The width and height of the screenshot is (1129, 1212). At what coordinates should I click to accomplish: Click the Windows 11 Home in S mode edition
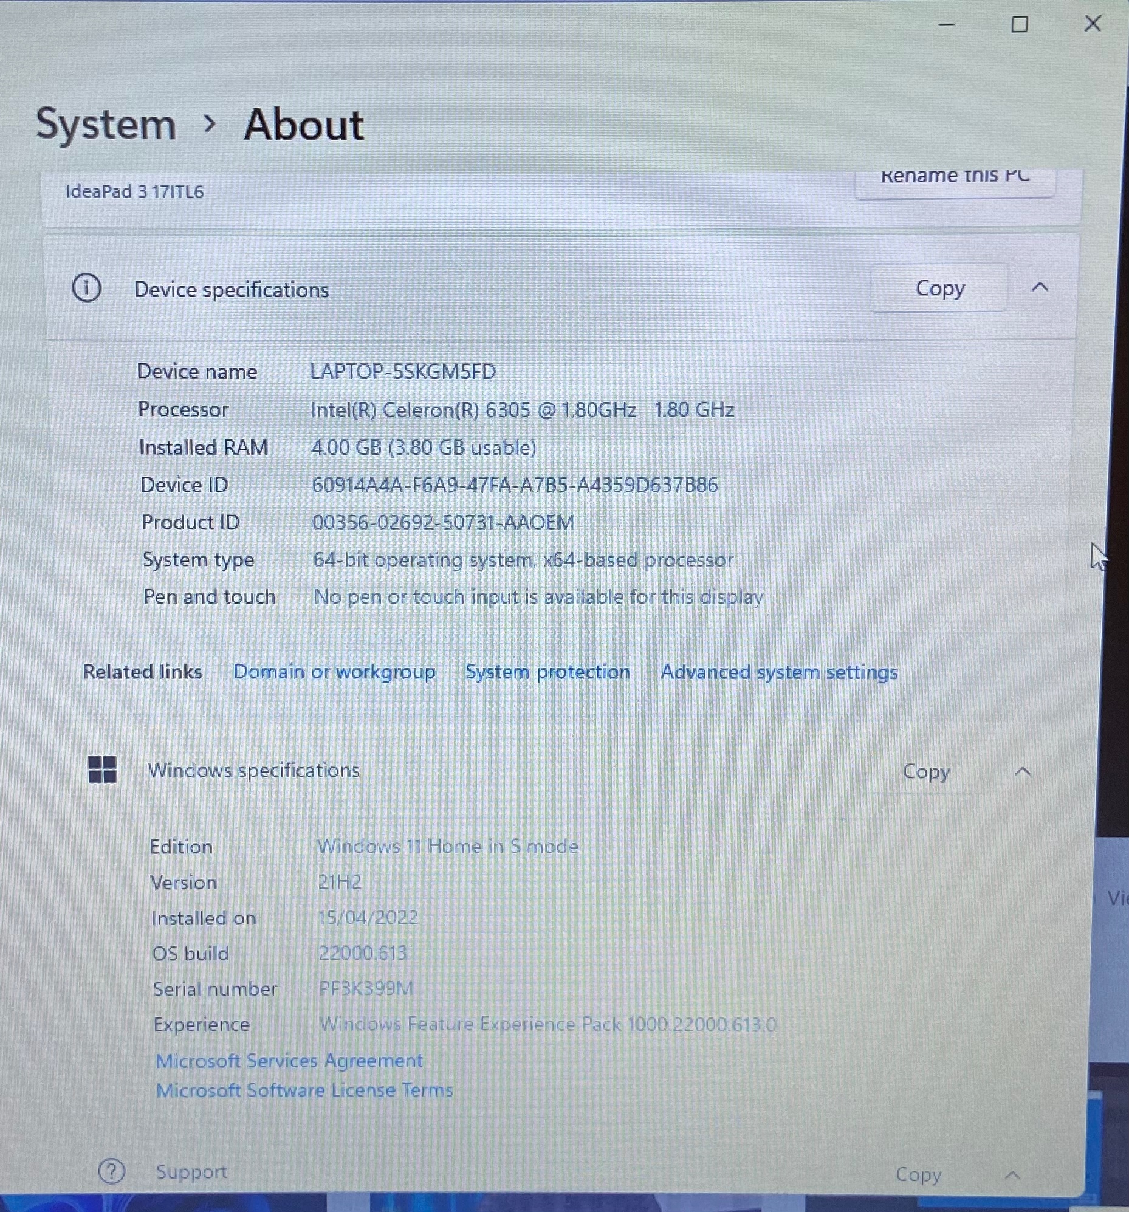(447, 846)
